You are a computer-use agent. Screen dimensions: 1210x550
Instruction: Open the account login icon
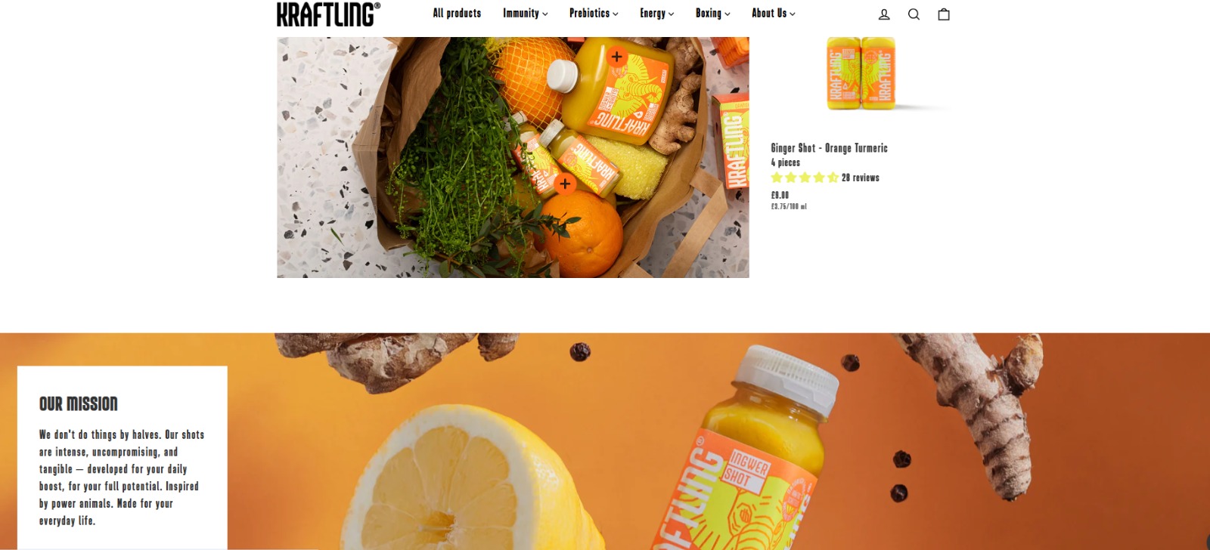tap(884, 14)
